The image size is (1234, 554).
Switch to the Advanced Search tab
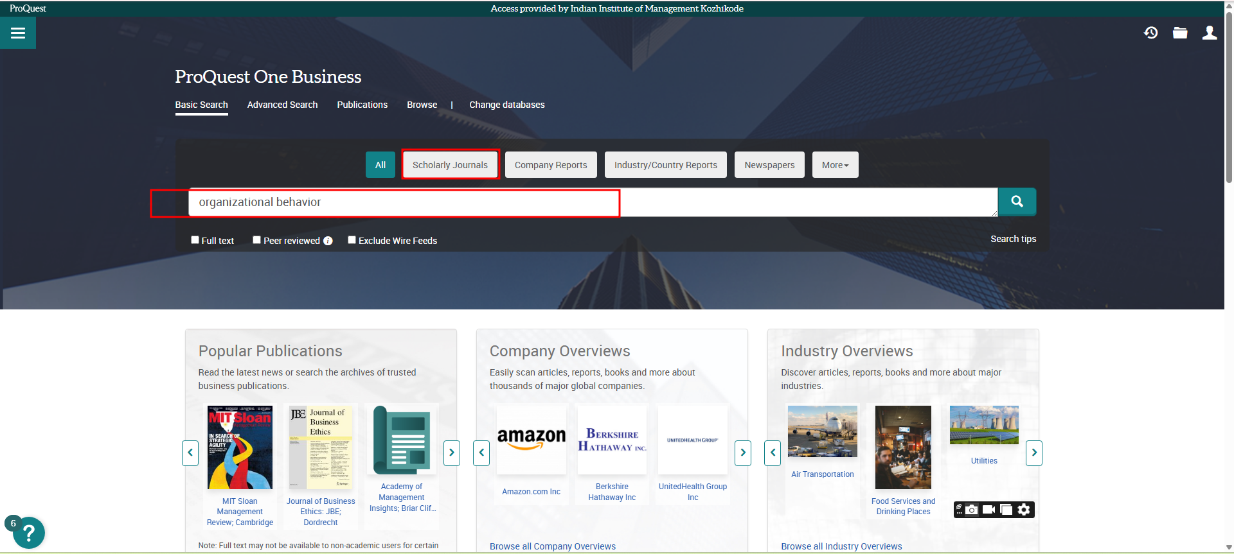point(282,105)
